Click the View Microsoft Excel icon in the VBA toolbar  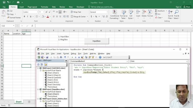(x=39, y=57)
